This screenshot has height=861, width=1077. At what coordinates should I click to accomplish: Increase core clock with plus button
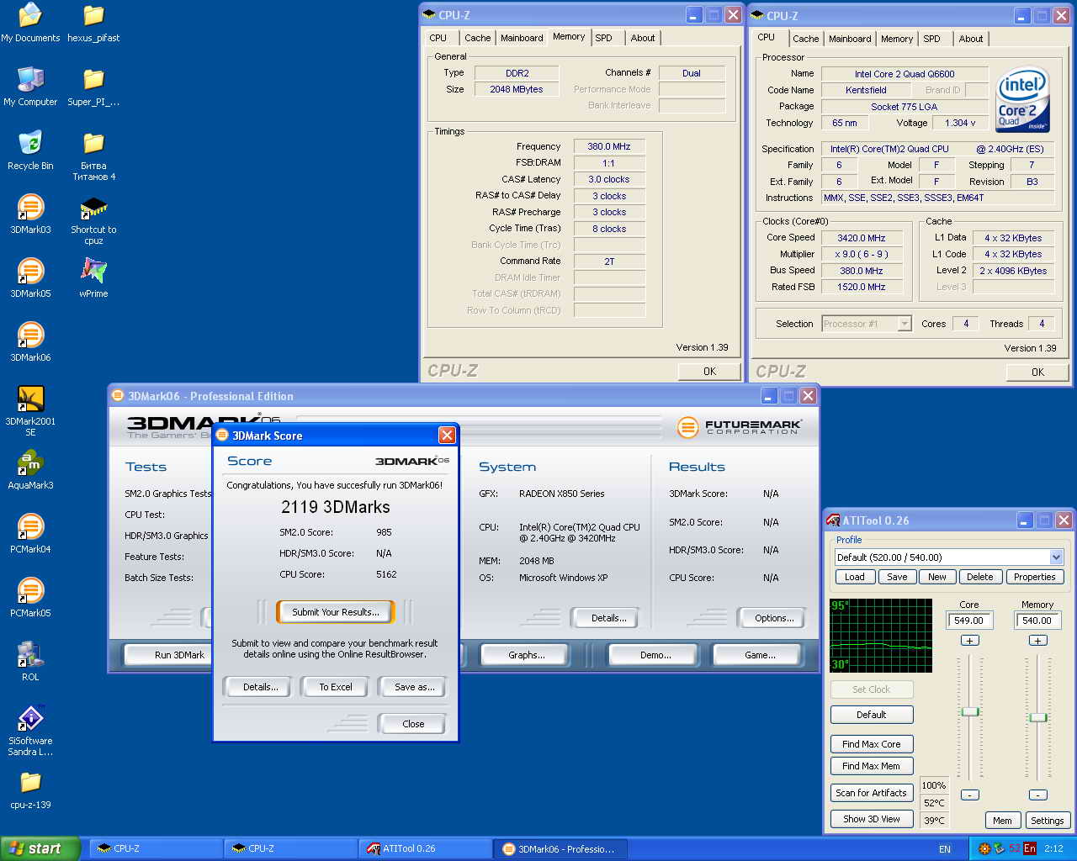(969, 641)
